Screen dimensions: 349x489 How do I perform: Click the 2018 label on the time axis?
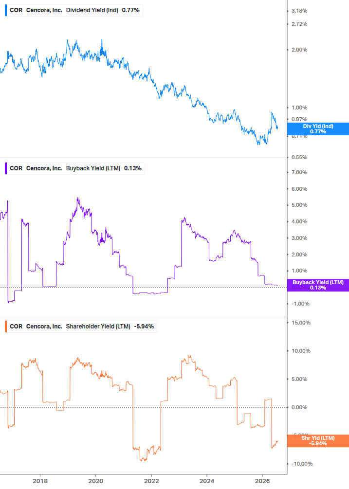pyautogui.click(x=40, y=481)
